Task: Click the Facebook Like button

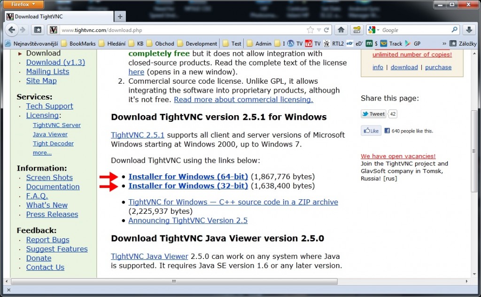Action: [371, 131]
